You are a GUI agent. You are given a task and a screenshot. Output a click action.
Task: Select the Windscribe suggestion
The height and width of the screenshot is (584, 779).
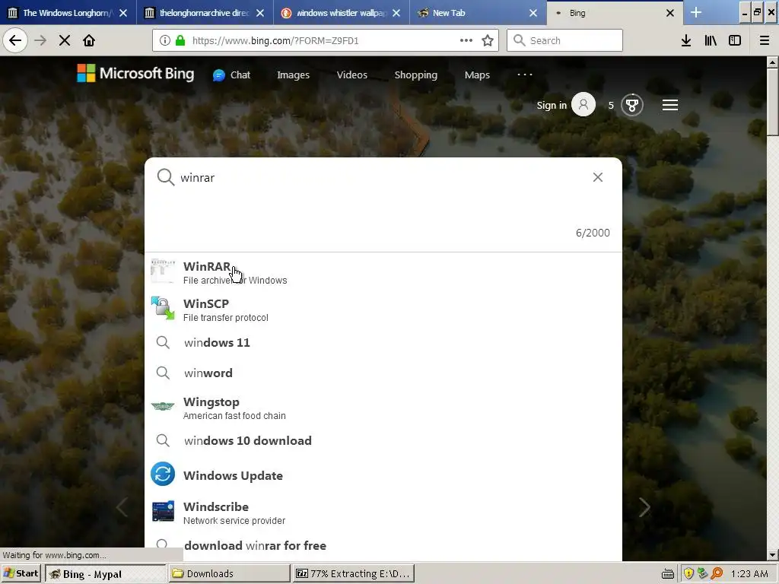(x=383, y=513)
